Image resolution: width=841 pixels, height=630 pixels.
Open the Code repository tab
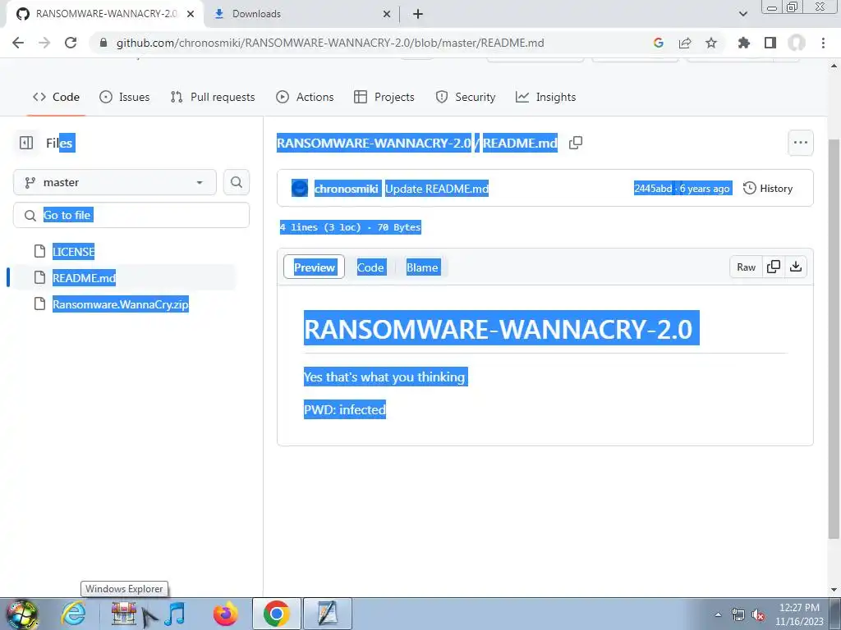coord(56,97)
